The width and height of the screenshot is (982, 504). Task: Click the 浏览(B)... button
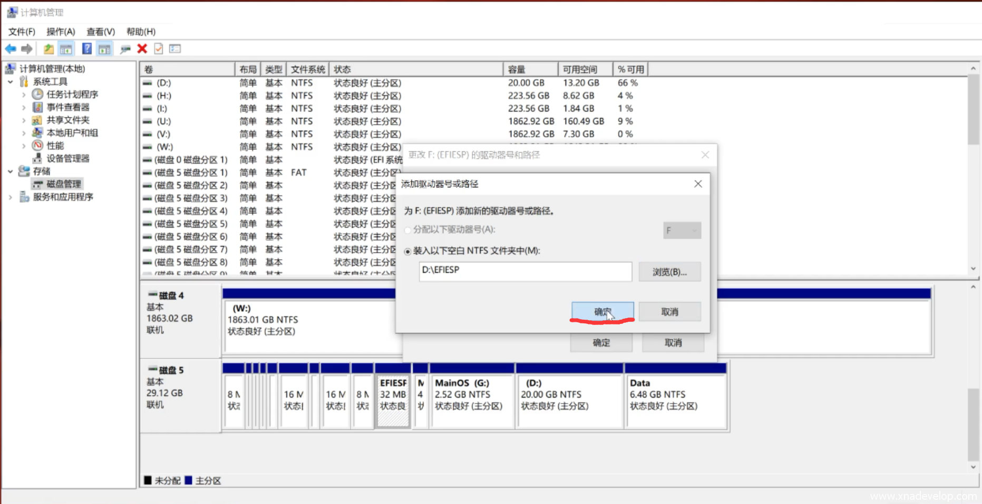[x=669, y=272]
